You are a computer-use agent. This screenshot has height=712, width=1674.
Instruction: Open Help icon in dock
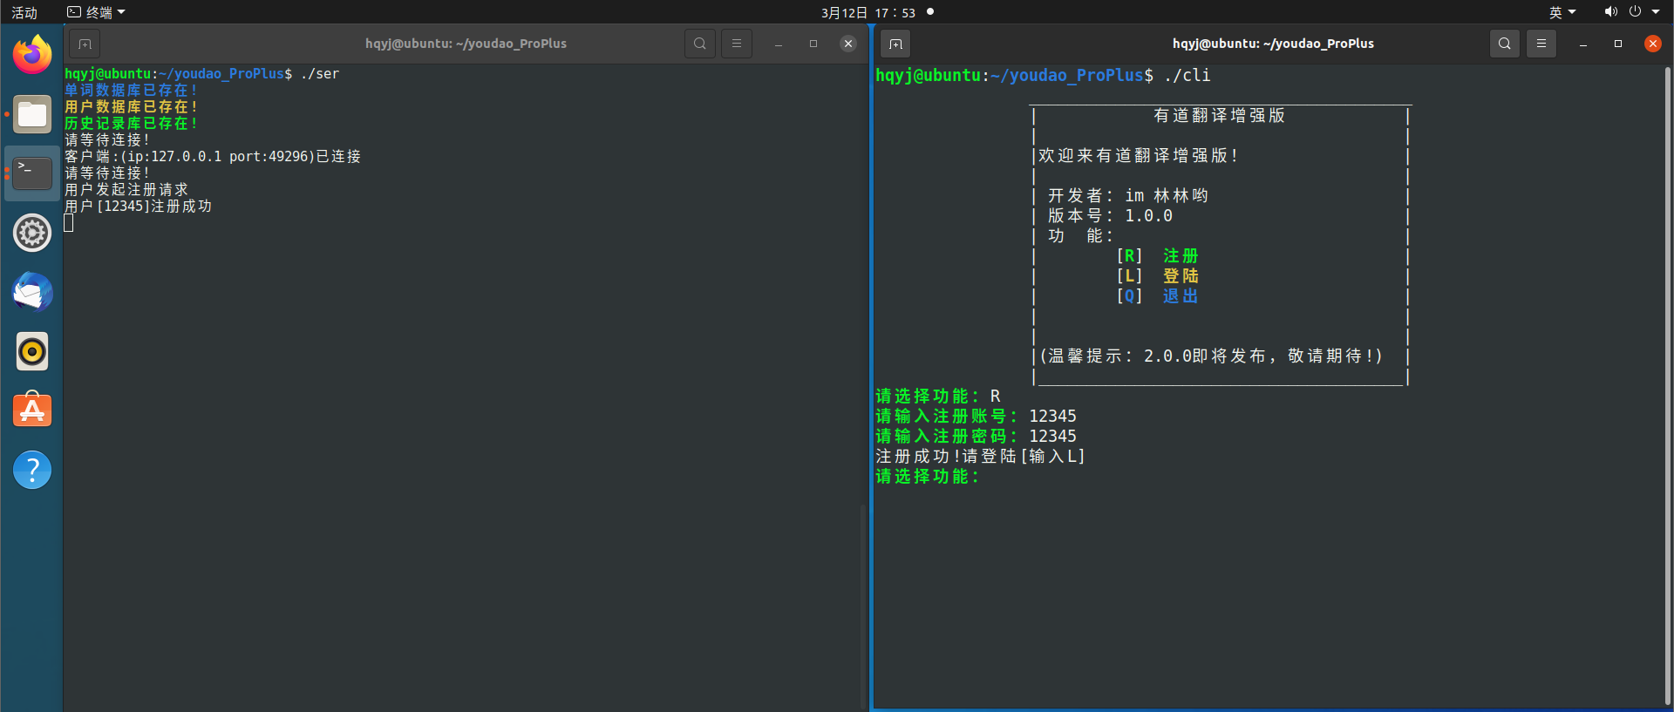32,470
